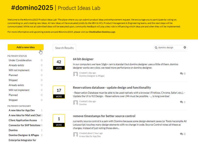Image resolution: width=198 pixels, height=142 pixels.
Task: Click the FILTER BY CATEGORY heading
Action: point(19,106)
